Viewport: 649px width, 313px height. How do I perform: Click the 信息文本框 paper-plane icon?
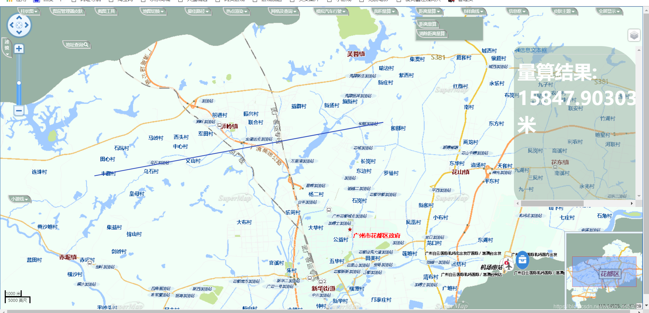[517, 50]
